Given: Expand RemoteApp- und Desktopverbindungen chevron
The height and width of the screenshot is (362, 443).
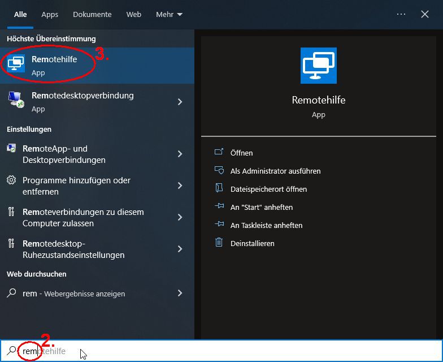Looking at the screenshot, I should point(180,154).
